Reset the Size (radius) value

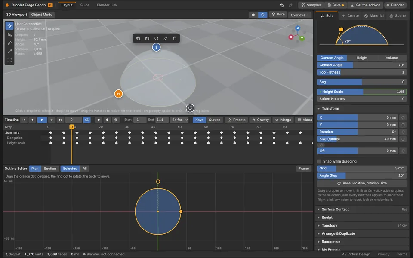(403, 139)
